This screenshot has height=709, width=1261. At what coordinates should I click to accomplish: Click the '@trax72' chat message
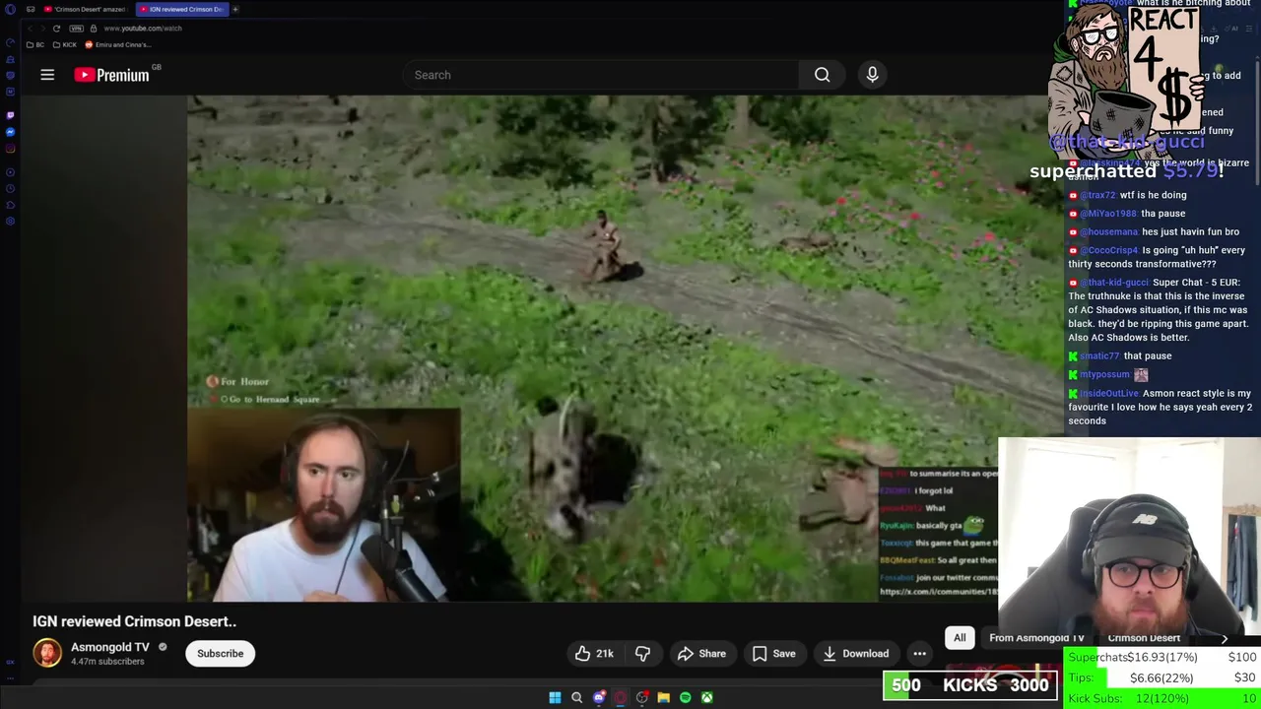[1128, 195]
